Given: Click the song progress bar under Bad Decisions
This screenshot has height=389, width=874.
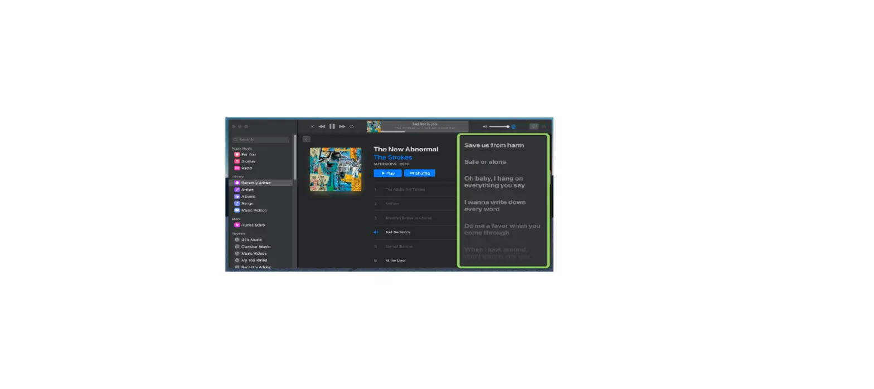Looking at the screenshot, I should click(425, 132).
